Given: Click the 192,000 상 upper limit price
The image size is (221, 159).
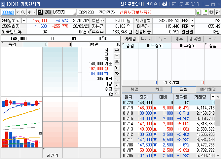Looking at the screenshot, I should (x=99, y=68).
